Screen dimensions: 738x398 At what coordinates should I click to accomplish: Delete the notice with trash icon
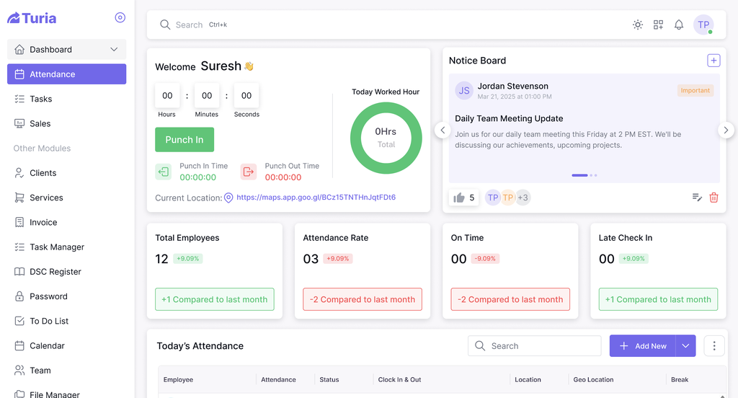[x=713, y=198]
